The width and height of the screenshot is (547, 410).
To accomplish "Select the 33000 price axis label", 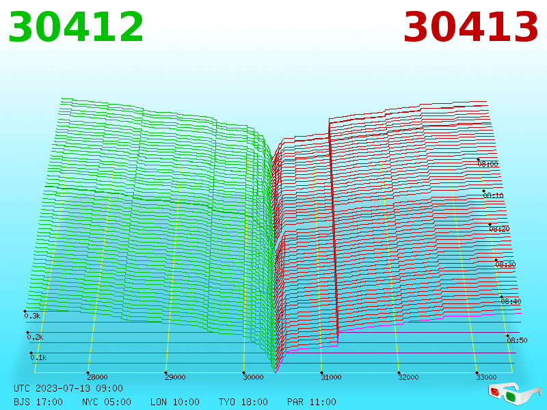I will click(486, 377).
